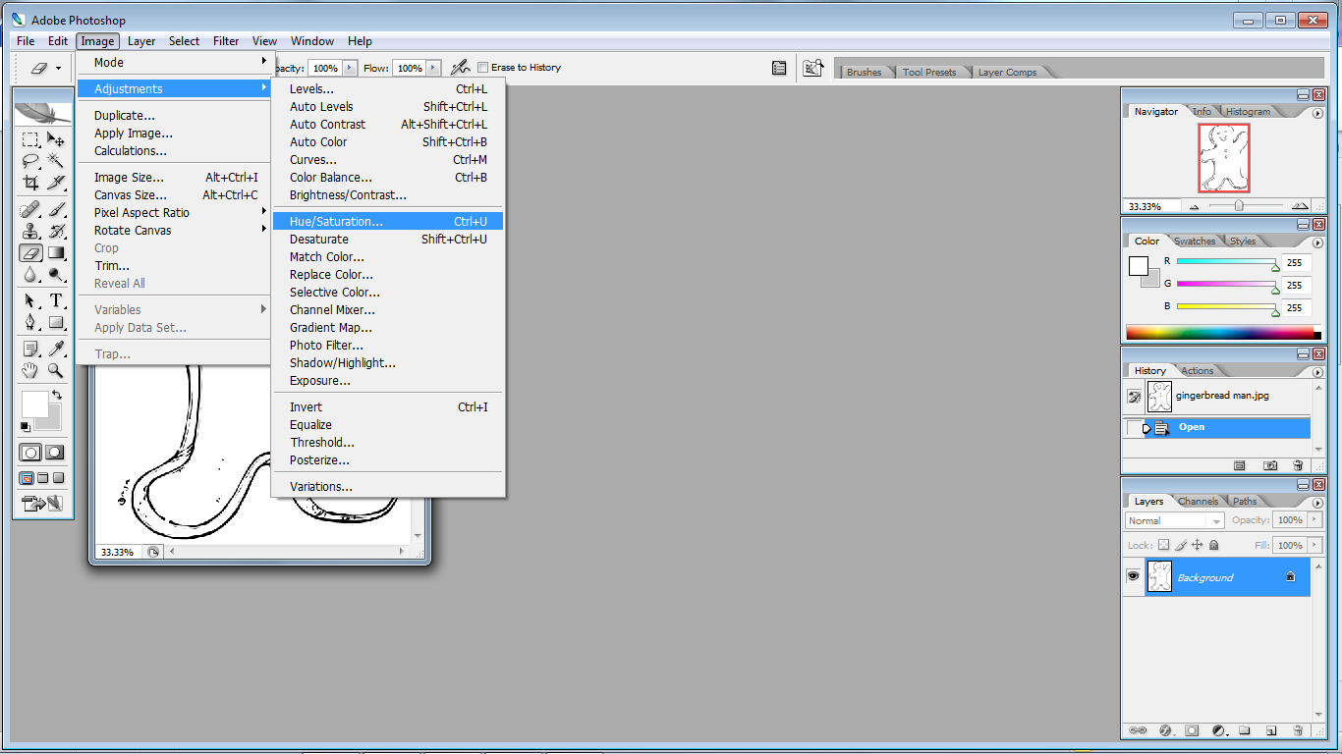
Task: Select the Lasso tool
Action: click(30, 161)
